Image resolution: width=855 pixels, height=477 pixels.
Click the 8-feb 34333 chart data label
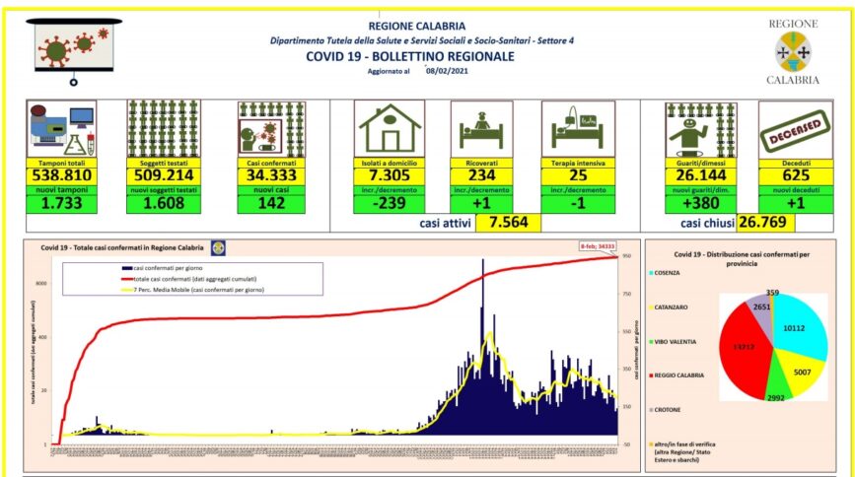pos(598,247)
